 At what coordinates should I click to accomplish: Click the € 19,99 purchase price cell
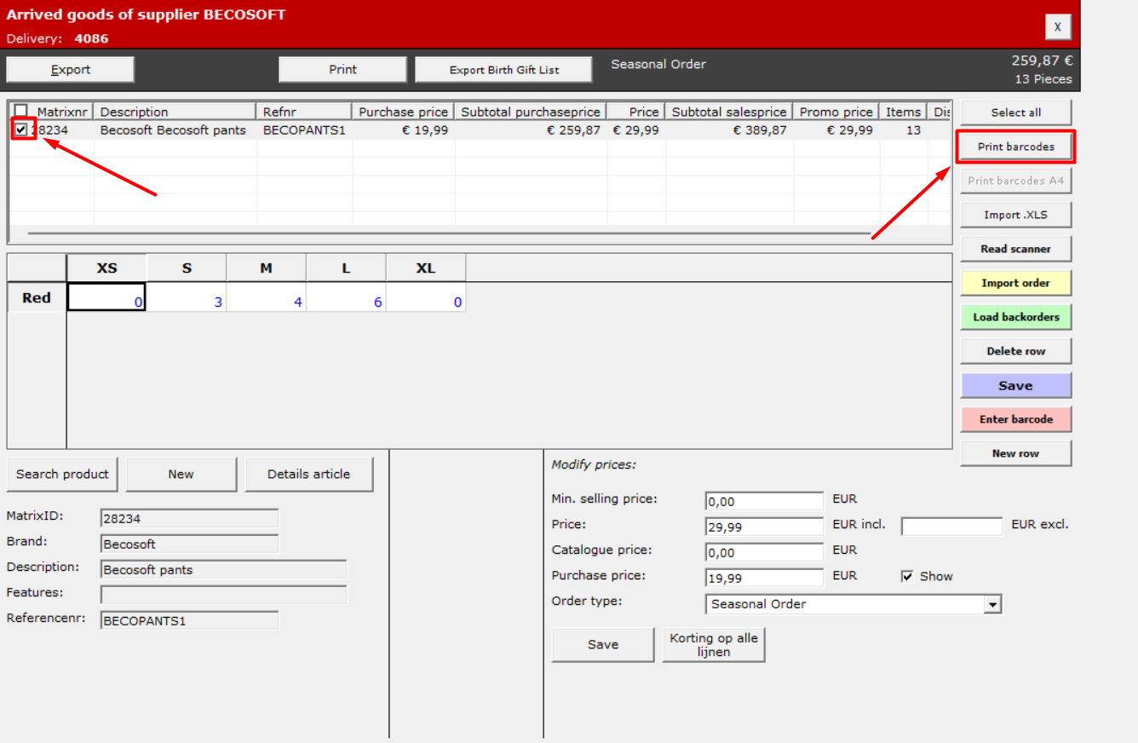coord(403,130)
